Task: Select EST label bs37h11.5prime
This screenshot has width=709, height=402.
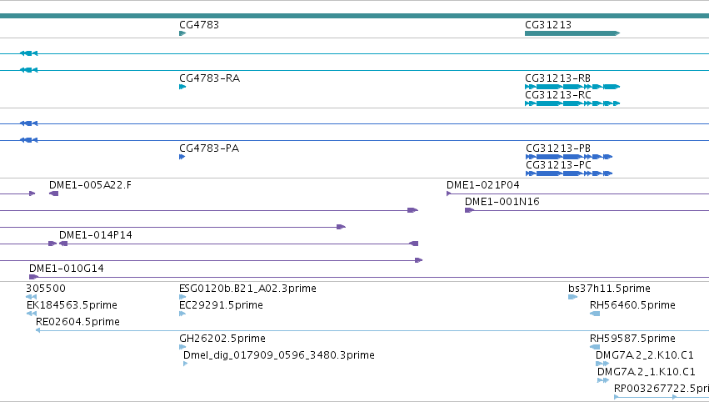Action: pos(610,289)
